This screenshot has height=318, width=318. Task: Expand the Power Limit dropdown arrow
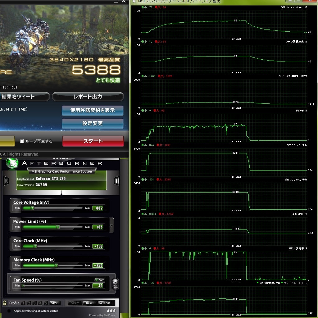[111, 225]
